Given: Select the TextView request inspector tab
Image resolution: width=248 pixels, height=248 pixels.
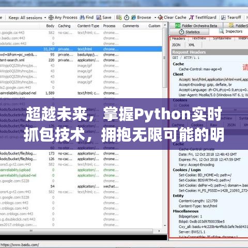Looking at the screenshot, I should (x=199, y=38).
